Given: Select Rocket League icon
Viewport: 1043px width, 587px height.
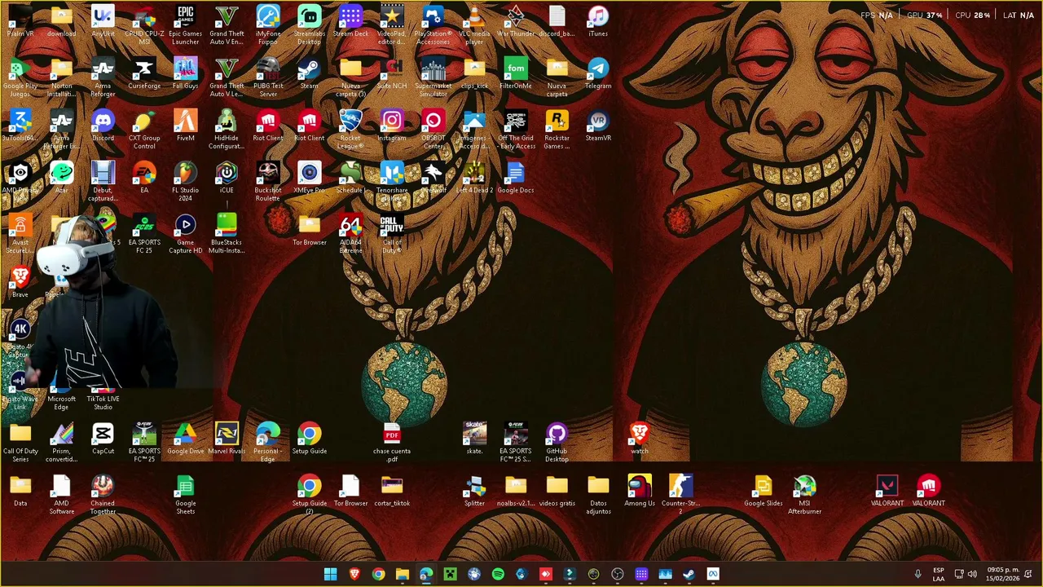Looking at the screenshot, I should pos(350,129).
